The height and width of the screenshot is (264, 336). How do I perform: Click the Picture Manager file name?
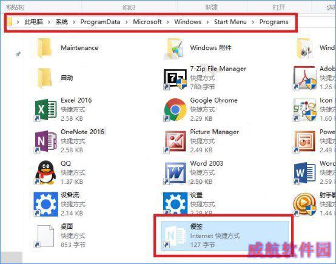coord(215,132)
